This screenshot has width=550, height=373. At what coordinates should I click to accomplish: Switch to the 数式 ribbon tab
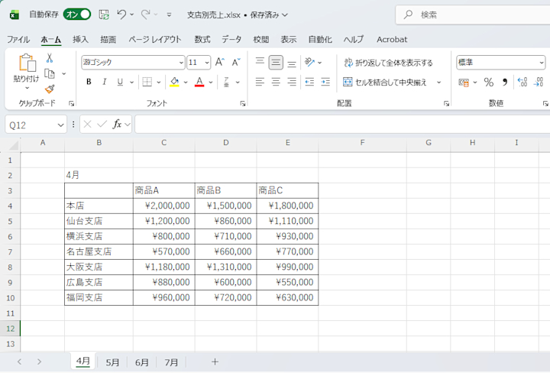[x=202, y=39]
